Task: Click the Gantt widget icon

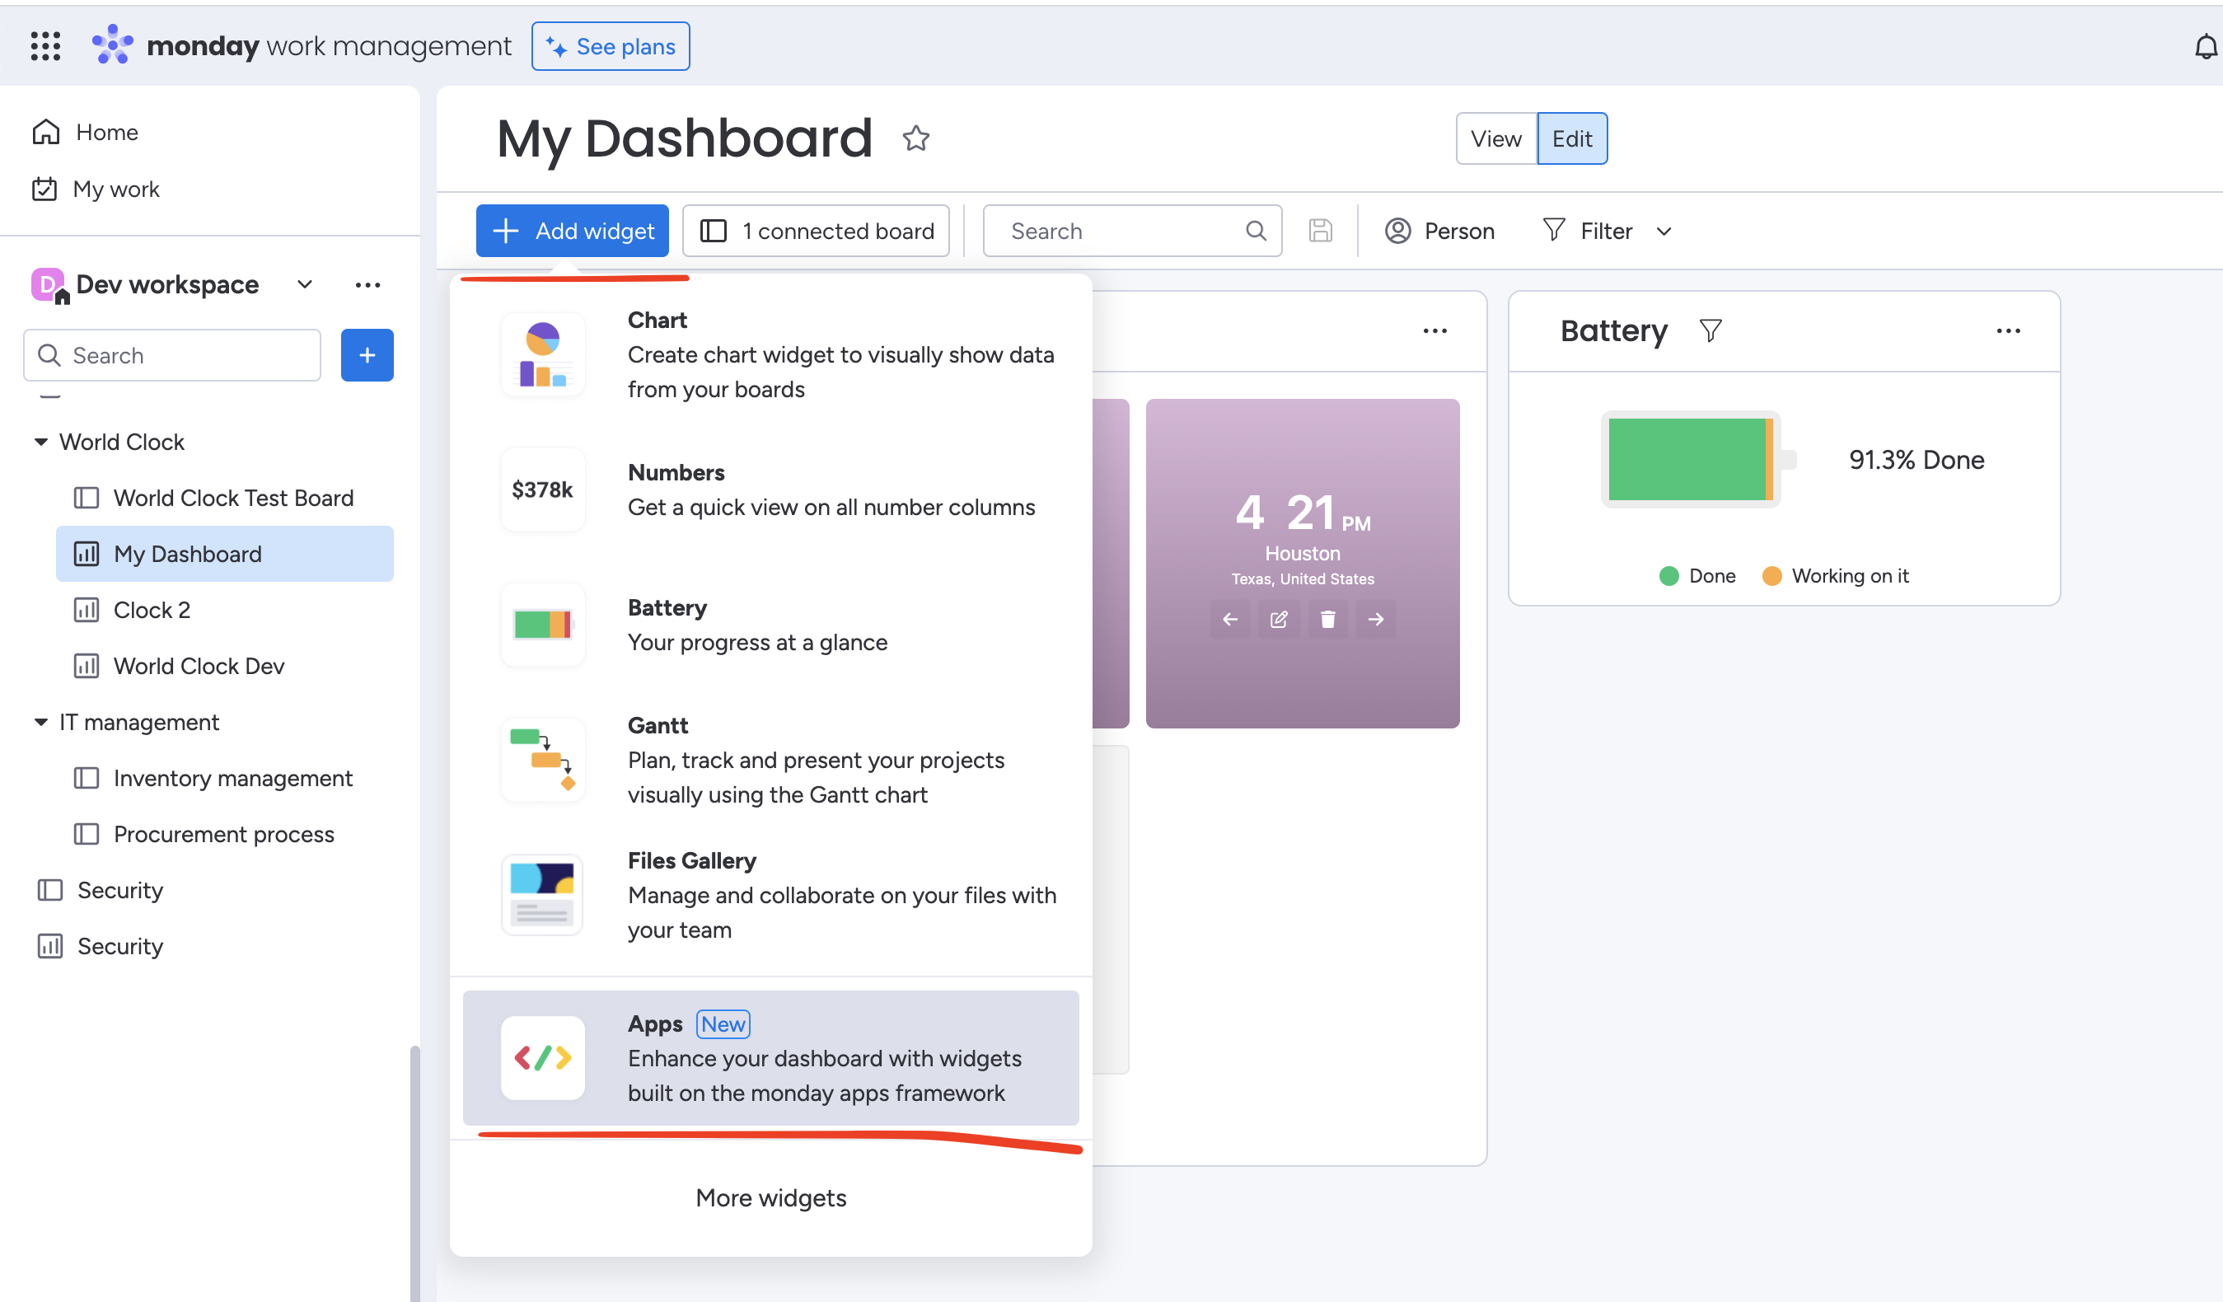Action: click(x=542, y=760)
